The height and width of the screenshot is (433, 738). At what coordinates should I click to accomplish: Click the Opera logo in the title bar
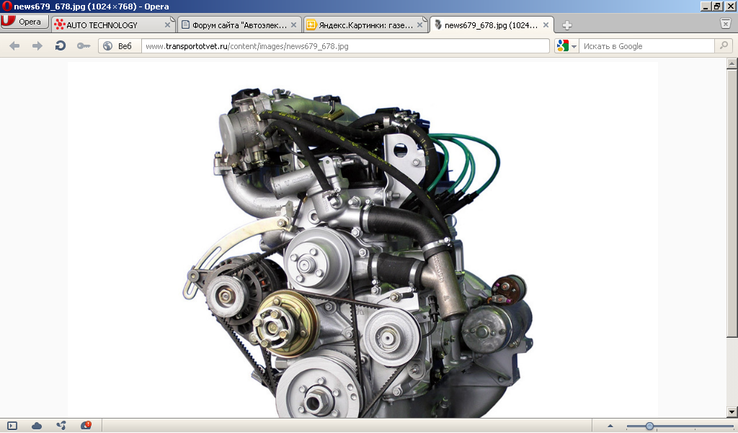[6, 6]
